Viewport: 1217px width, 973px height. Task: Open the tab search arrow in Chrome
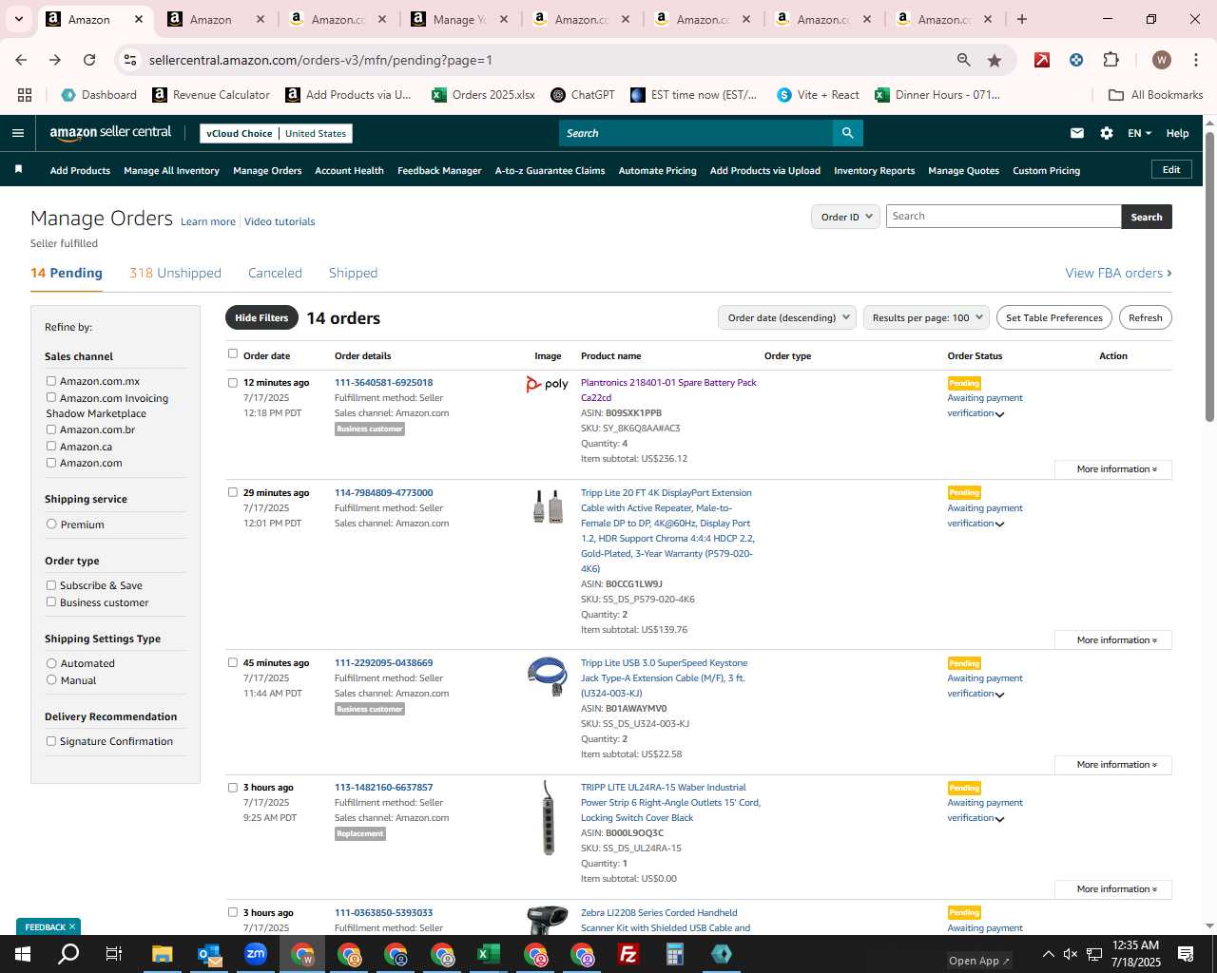(x=19, y=19)
